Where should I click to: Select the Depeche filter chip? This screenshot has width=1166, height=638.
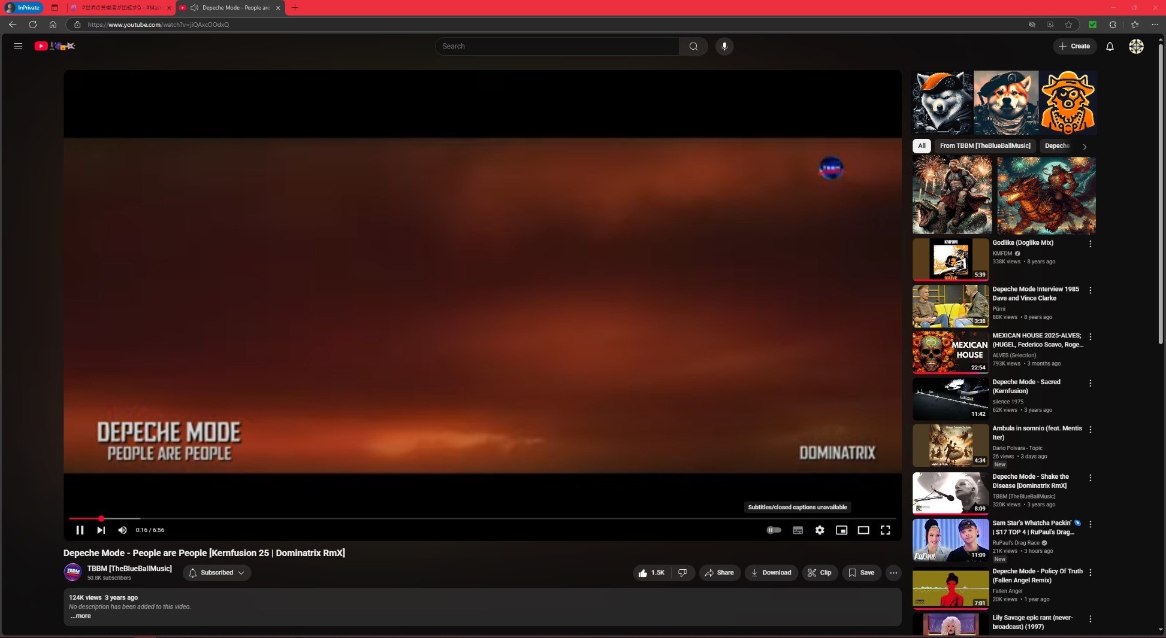[1058, 145]
